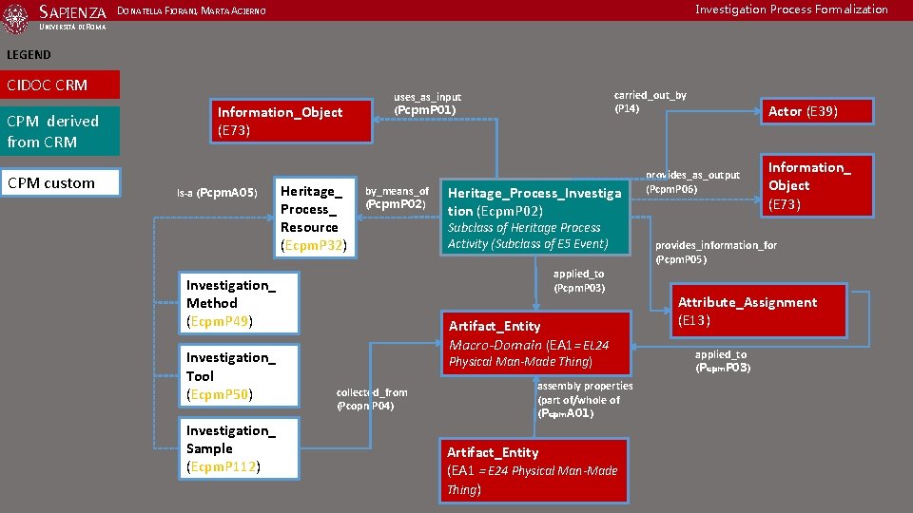Click the is-a (PcpmA05) label
Viewport: 913px width, 513px height.
pos(217,193)
